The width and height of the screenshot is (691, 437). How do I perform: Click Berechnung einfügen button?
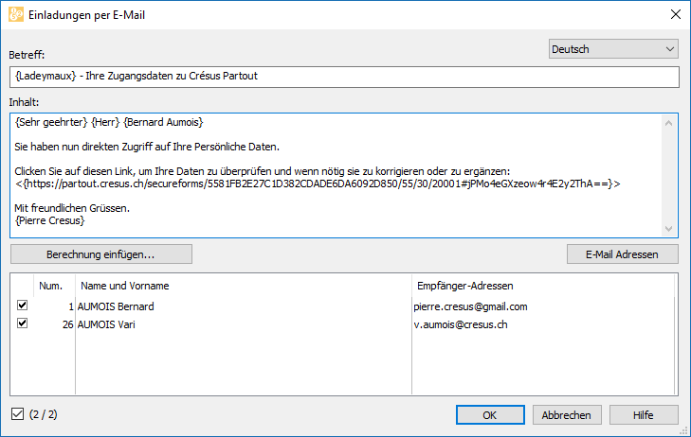(x=100, y=254)
